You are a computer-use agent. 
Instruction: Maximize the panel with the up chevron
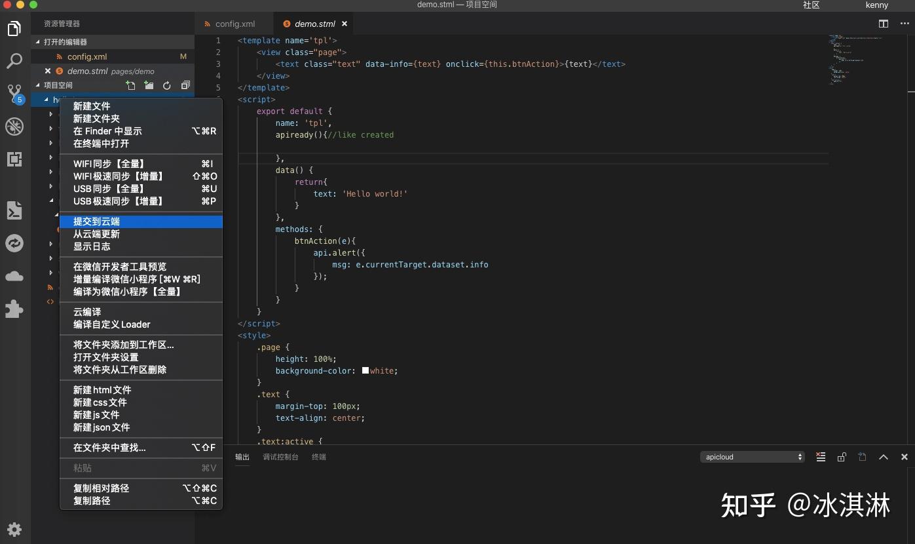884,457
